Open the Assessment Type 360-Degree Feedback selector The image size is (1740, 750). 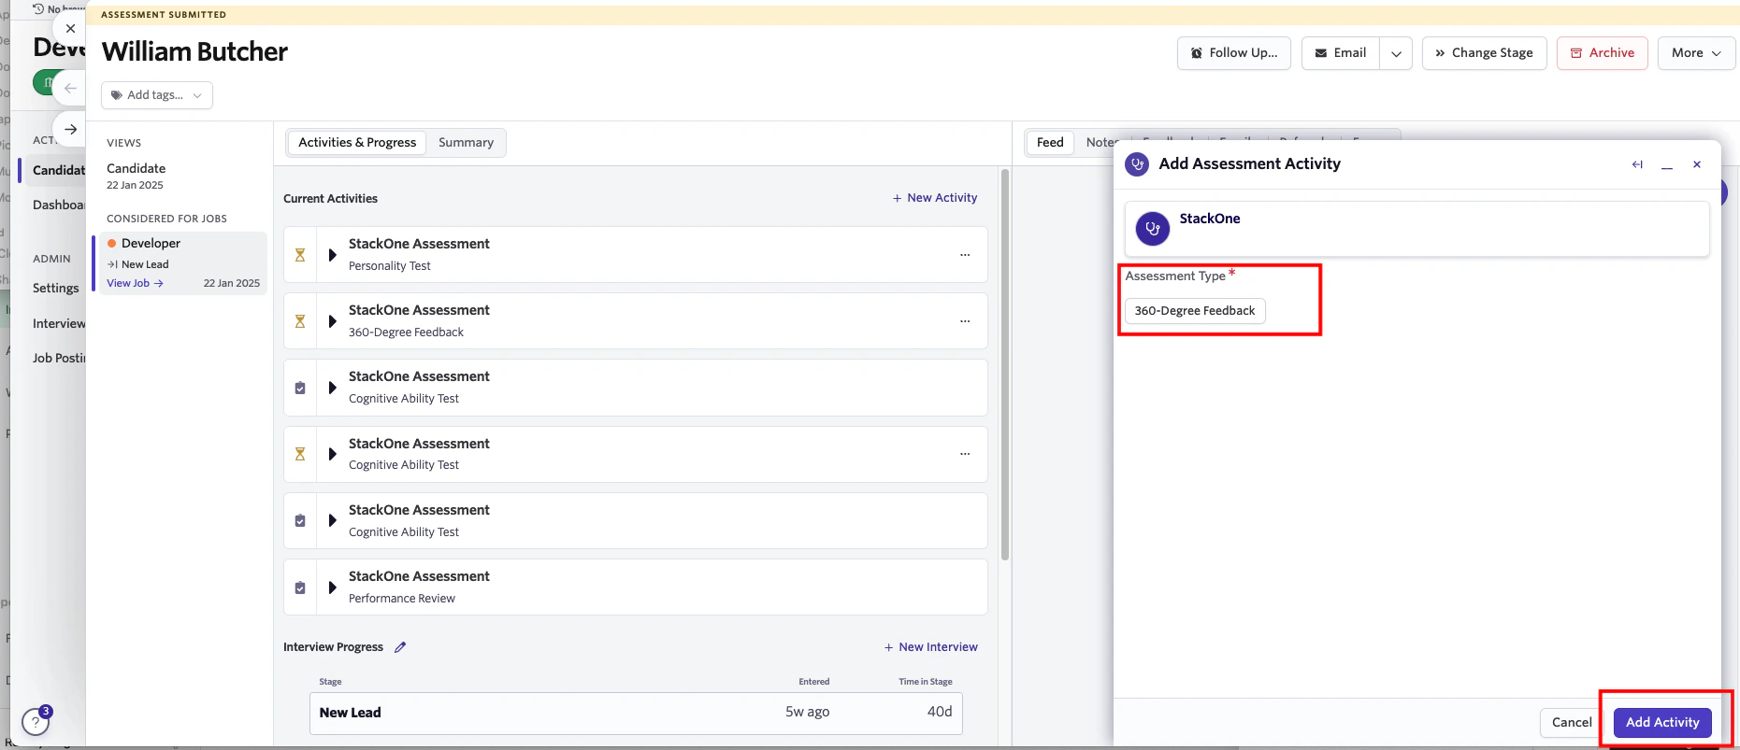click(x=1195, y=311)
